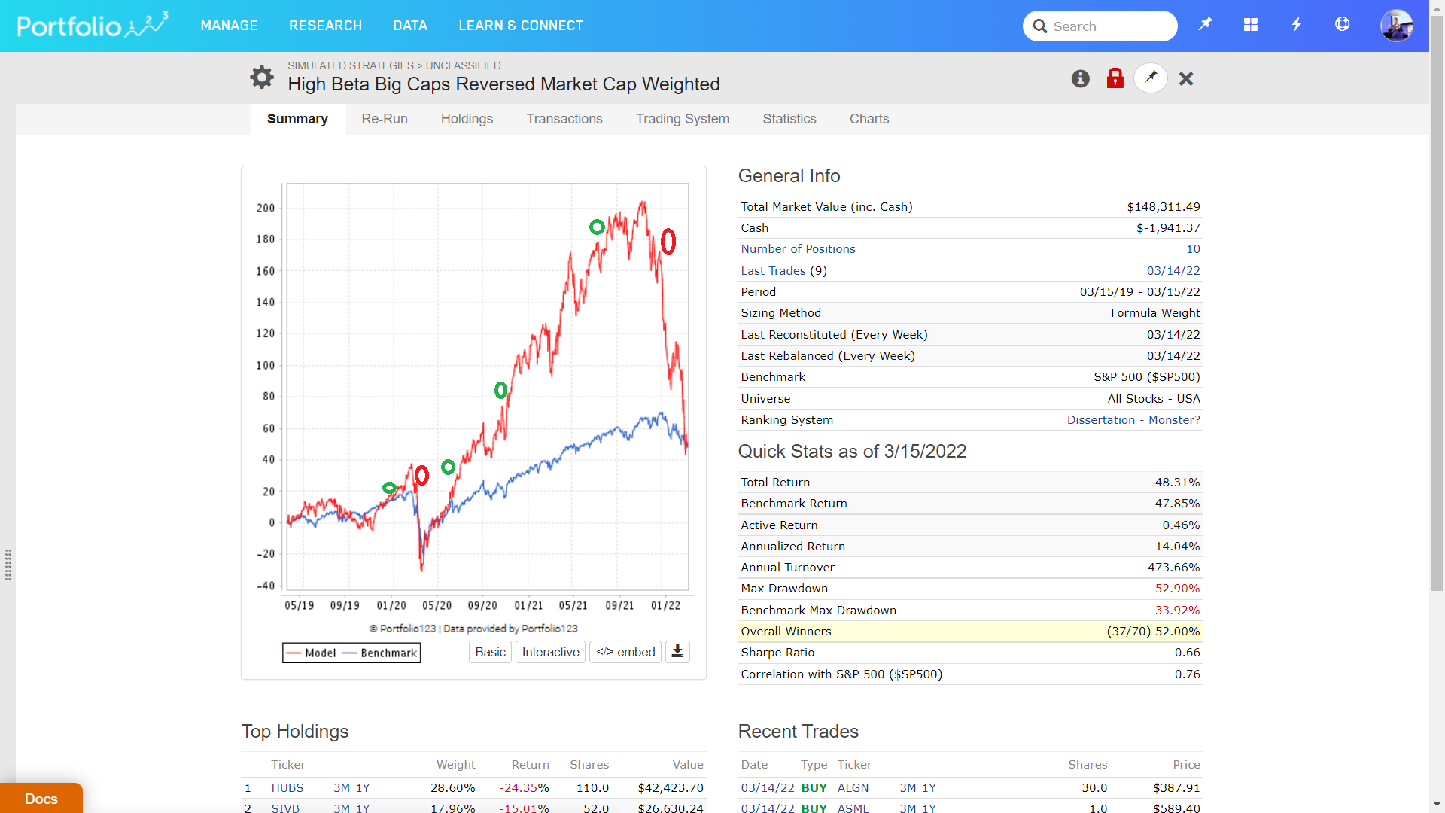Open the LEARN & CONNECT menu
The height and width of the screenshot is (813, 1445).
point(521,26)
